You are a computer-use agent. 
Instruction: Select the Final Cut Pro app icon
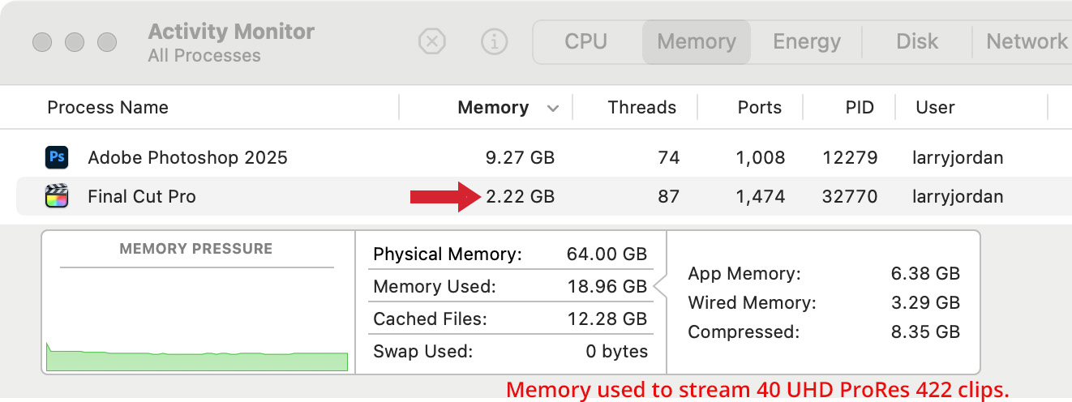tap(57, 196)
